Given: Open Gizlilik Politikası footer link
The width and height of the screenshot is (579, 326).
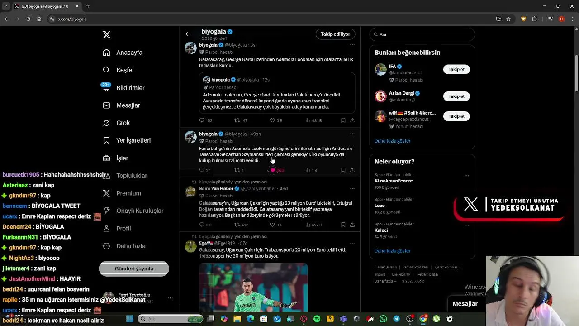Looking at the screenshot, I should click(x=416, y=268).
